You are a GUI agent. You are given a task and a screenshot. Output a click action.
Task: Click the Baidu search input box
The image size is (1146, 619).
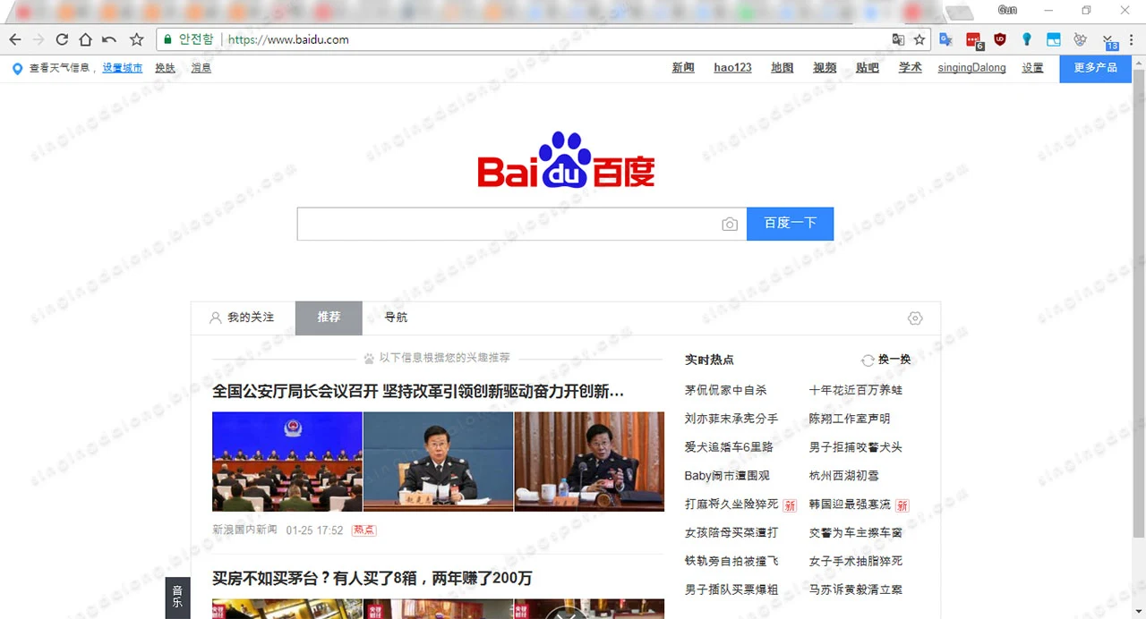pyautogui.click(x=522, y=224)
